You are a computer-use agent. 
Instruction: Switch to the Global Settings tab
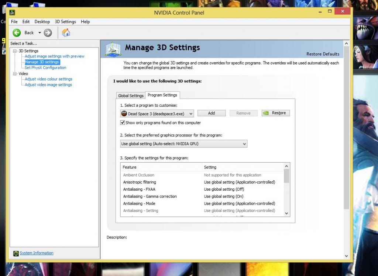(x=131, y=96)
